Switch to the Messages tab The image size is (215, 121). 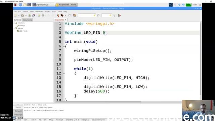(x=18, y=115)
